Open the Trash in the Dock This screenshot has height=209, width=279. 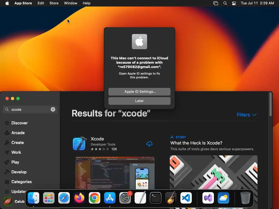(x=245, y=198)
